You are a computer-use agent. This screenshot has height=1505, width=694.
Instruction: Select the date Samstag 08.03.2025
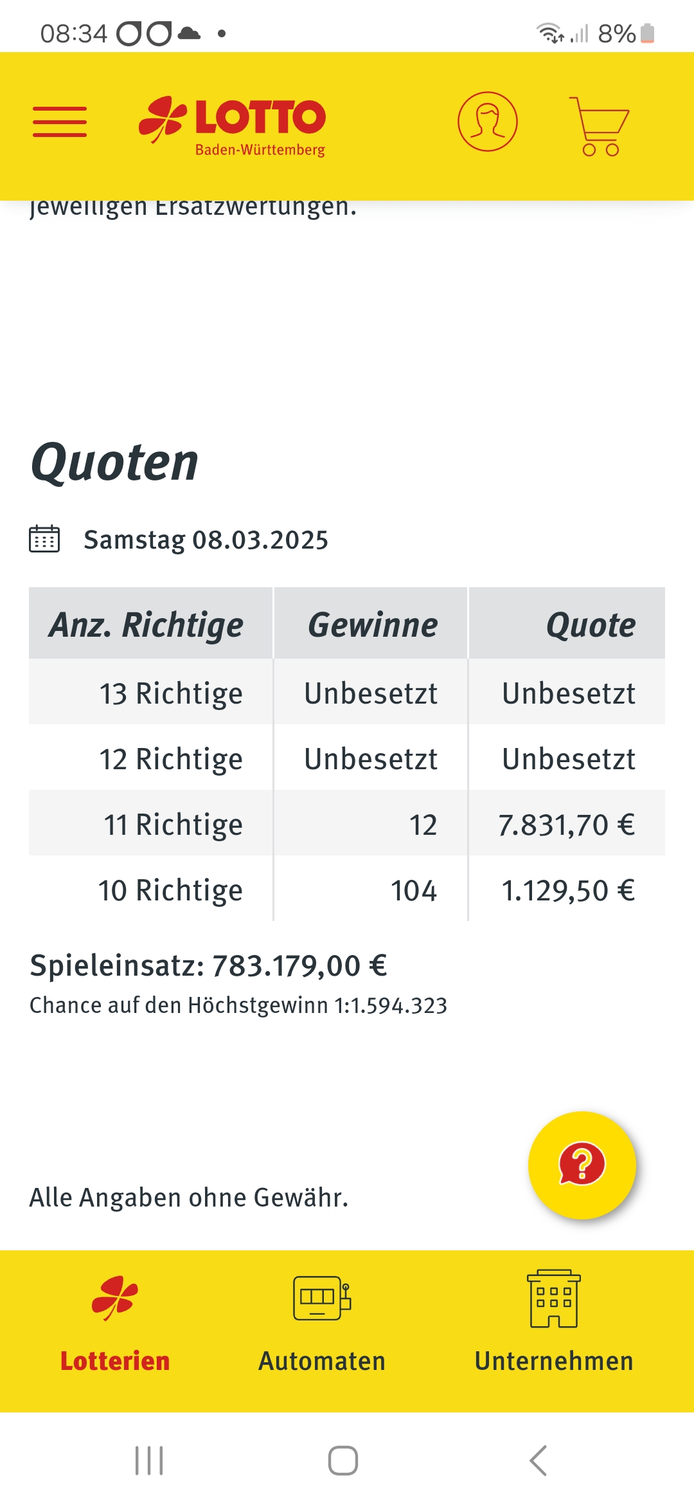click(x=206, y=540)
